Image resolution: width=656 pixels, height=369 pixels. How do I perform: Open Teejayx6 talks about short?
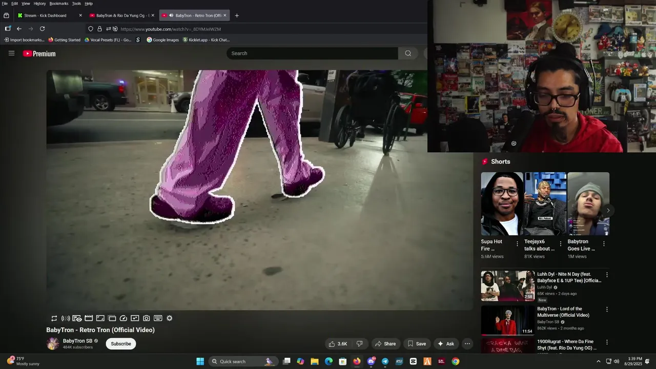545,204
